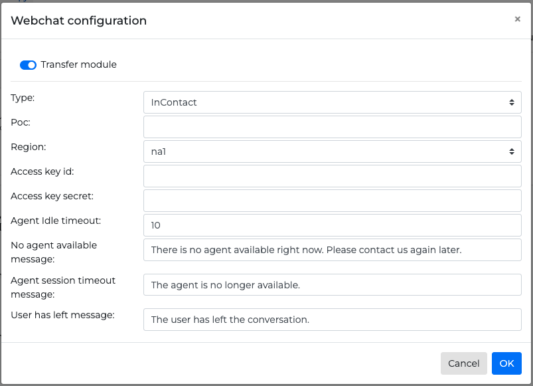The height and width of the screenshot is (386, 533).
Task: Open the Type dropdown showing InContact
Action: point(332,102)
